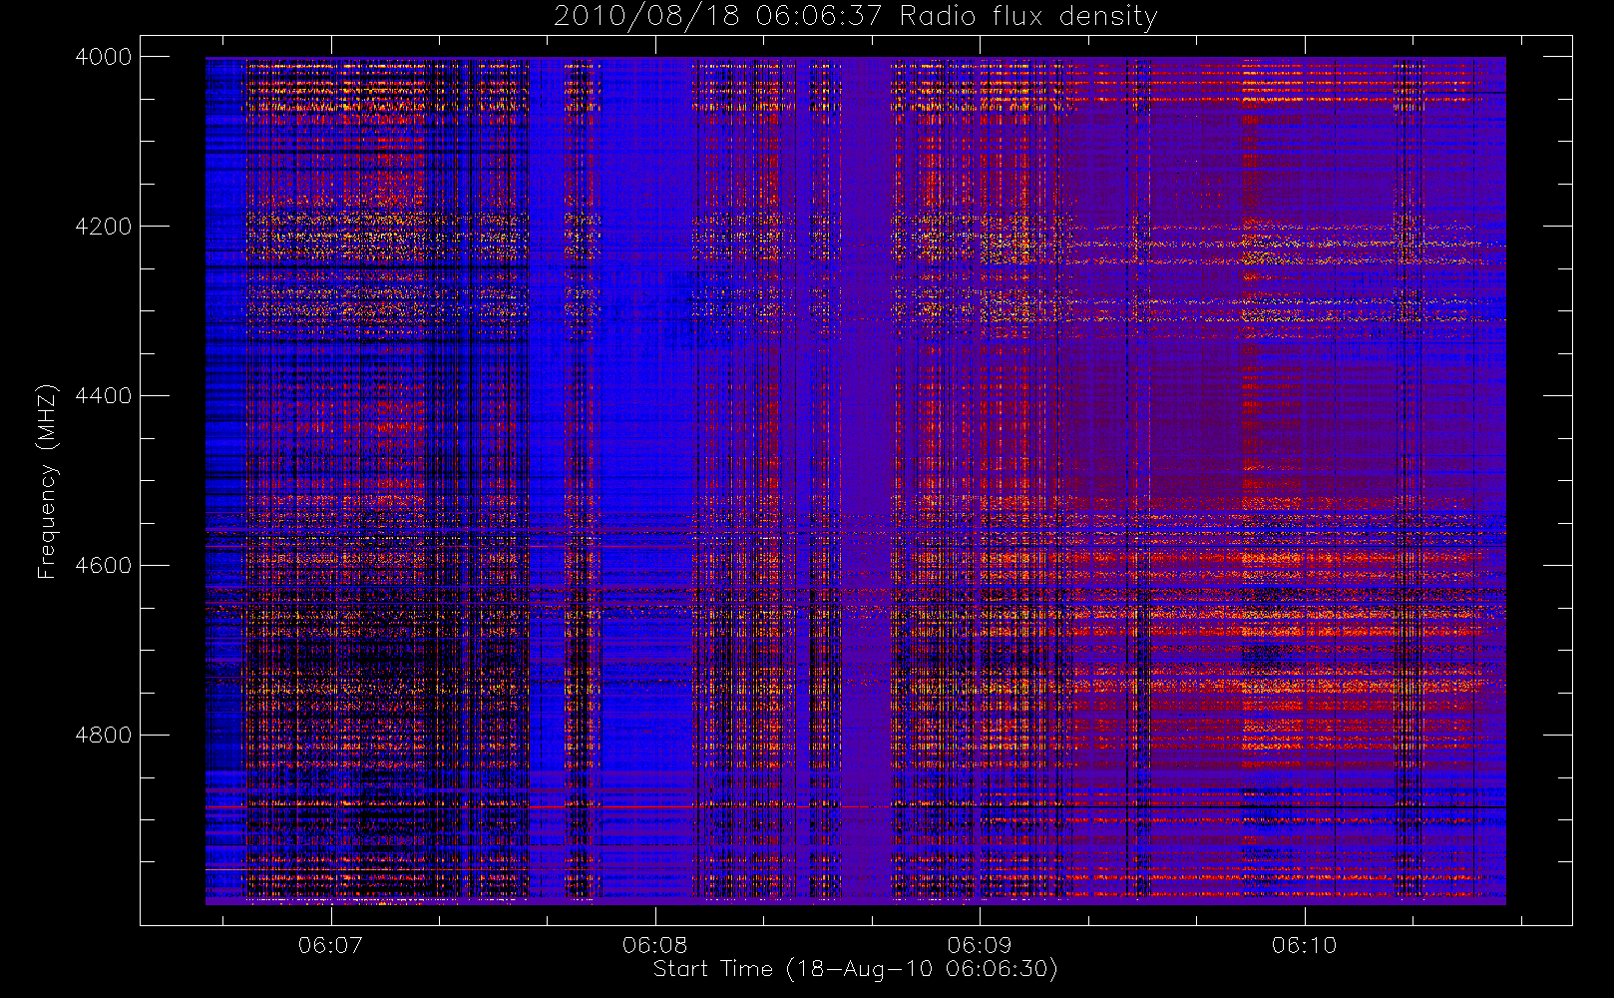The height and width of the screenshot is (998, 1614).
Task: Click the 'Start Time (18-Aug-10 06:06:30)' axis label
Action: click(x=855, y=969)
